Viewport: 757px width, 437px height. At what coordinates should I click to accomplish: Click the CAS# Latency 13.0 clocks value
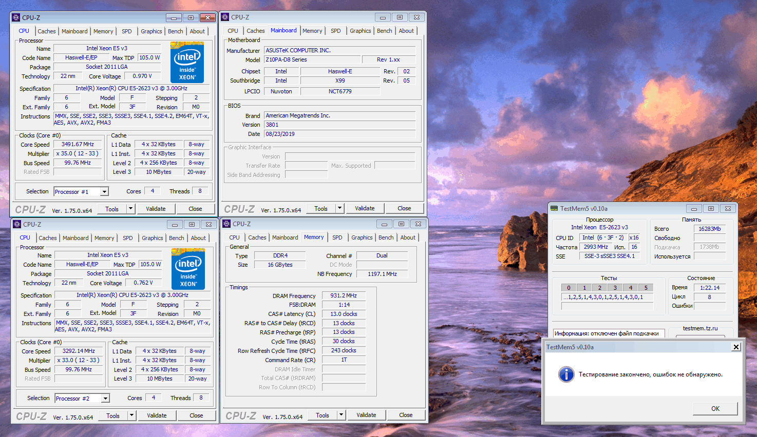pyautogui.click(x=344, y=314)
